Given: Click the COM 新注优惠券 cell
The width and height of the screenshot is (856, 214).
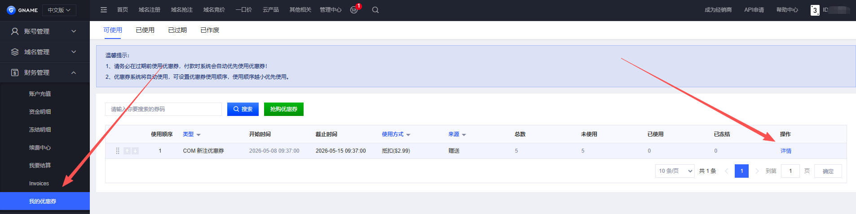Looking at the screenshot, I should click(x=203, y=151).
